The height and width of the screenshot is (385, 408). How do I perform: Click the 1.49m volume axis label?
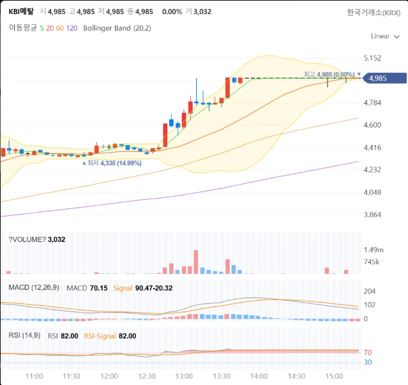(374, 250)
